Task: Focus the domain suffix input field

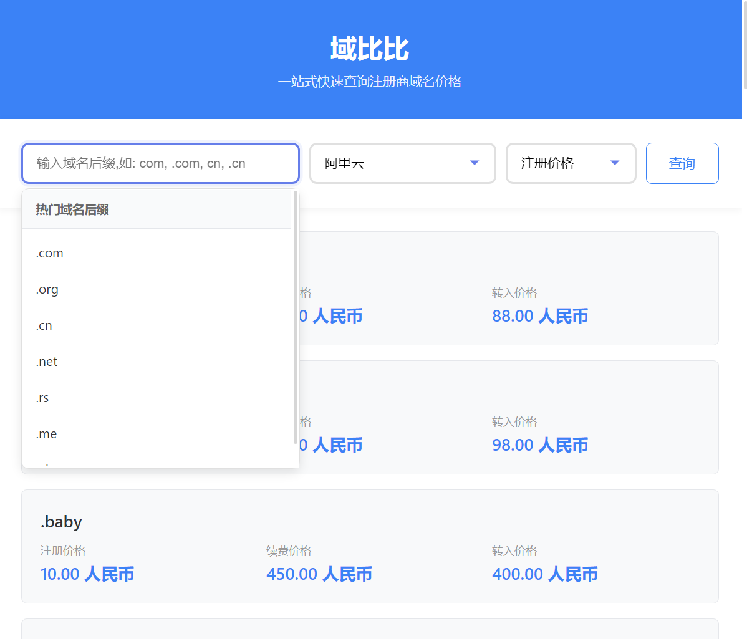Action: point(160,163)
